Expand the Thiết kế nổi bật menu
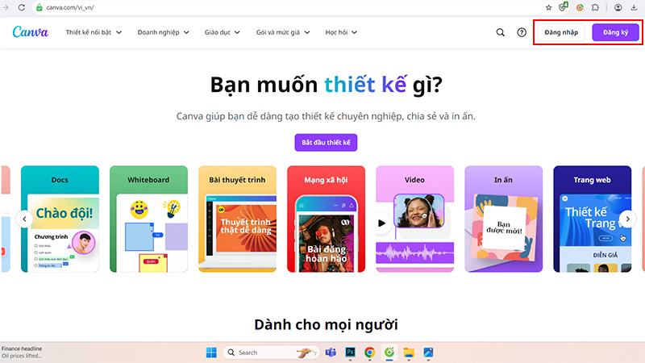Screen dimensions: 645x363 (94, 32)
